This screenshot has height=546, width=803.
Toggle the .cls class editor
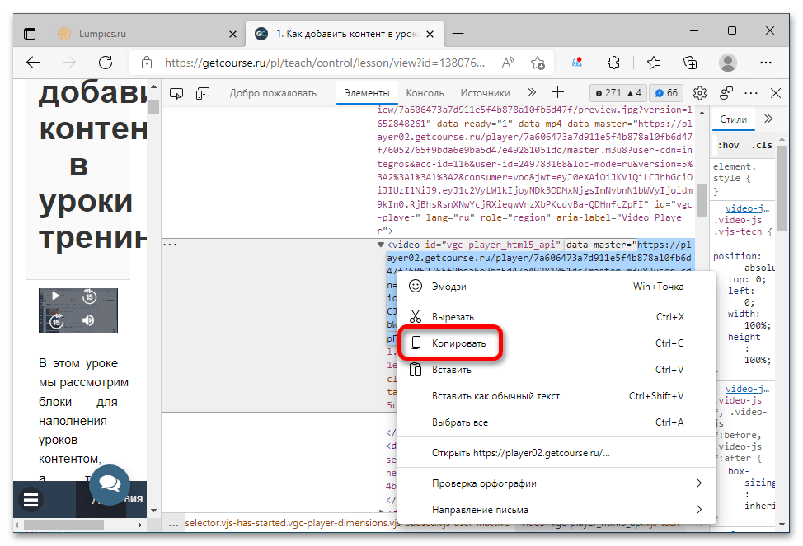point(762,145)
